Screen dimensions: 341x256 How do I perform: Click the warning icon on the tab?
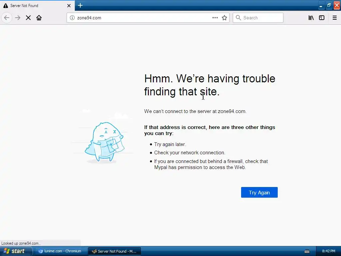(6, 6)
